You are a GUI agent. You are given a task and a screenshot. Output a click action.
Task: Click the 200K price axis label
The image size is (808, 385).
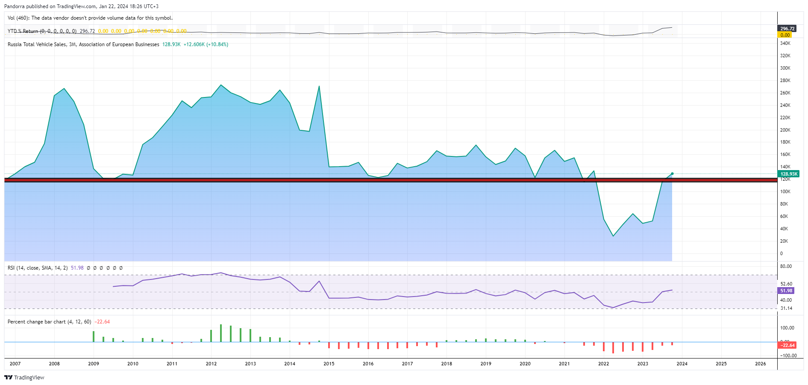point(785,130)
